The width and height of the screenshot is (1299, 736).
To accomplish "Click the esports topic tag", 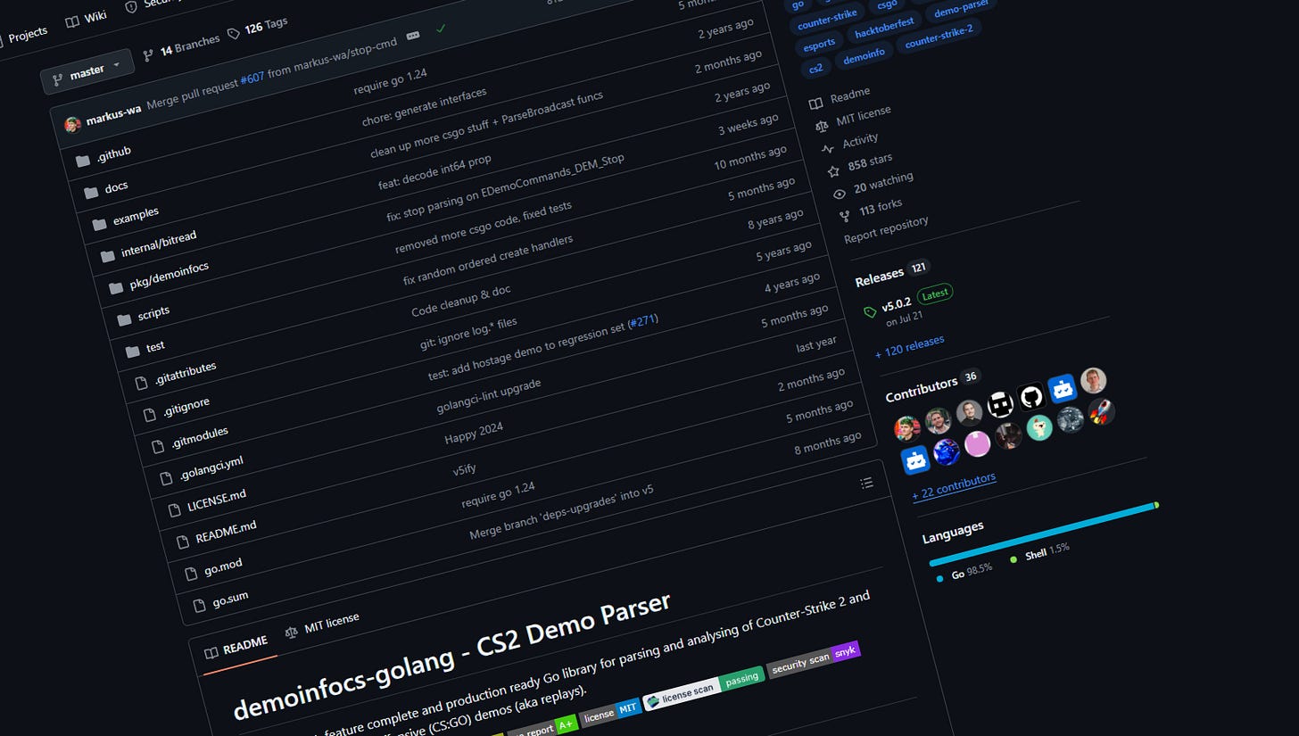I will coord(819,44).
